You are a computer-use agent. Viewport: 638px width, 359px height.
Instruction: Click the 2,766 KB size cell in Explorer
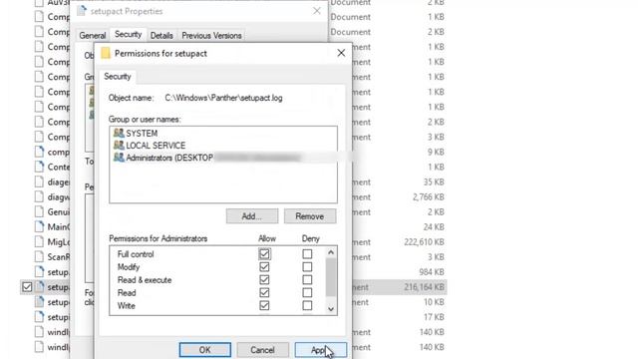428,197
